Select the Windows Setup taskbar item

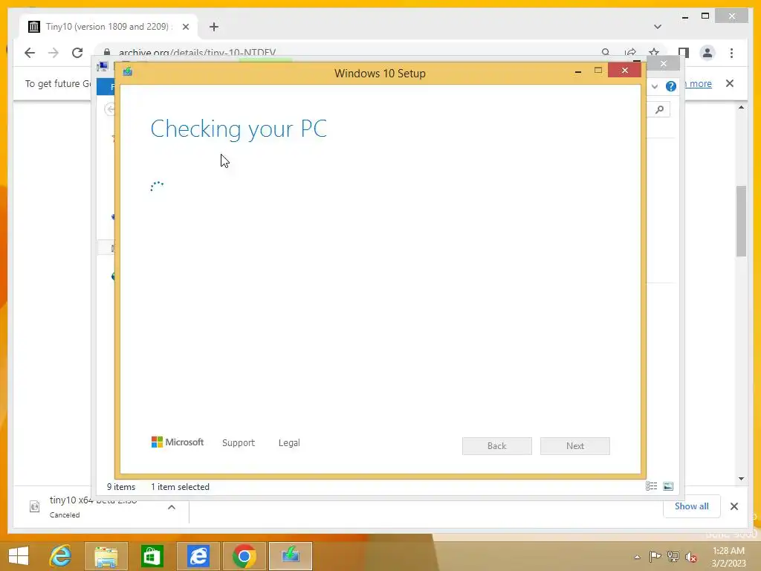point(291,556)
